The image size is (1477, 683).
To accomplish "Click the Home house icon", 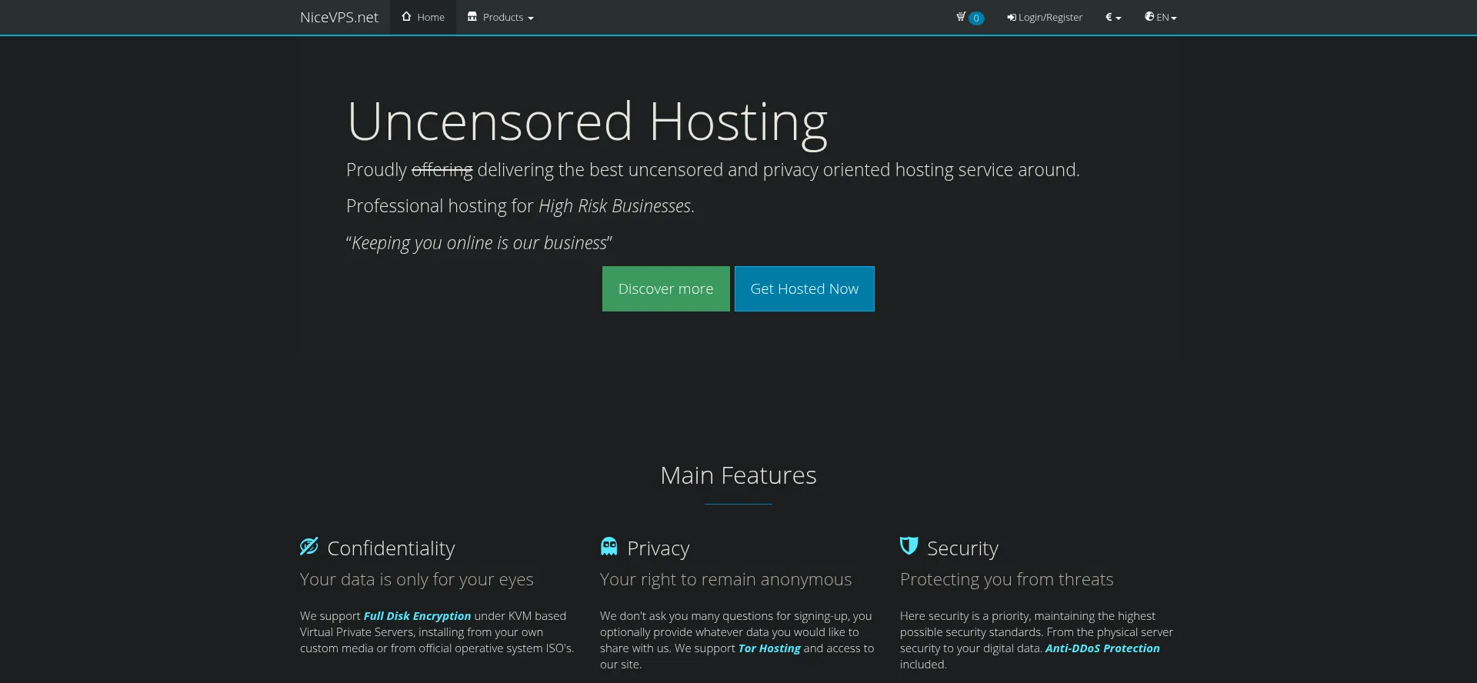I will [x=406, y=16].
